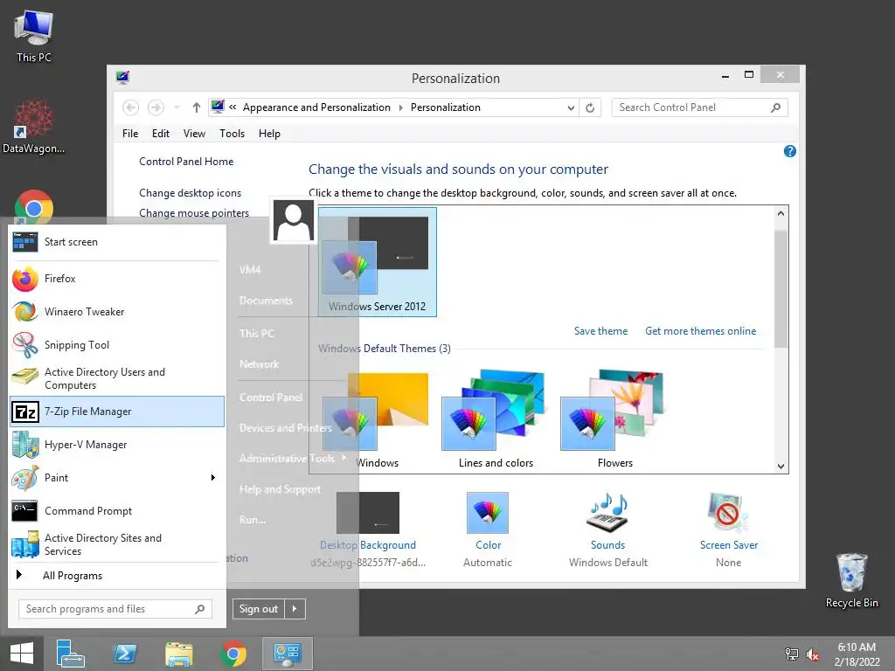Go to Control Panel Home
This screenshot has width=895, height=671.
(186, 162)
